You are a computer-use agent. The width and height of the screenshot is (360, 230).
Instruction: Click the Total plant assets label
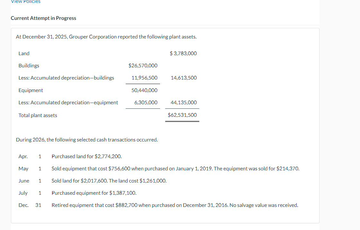[38, 115]
